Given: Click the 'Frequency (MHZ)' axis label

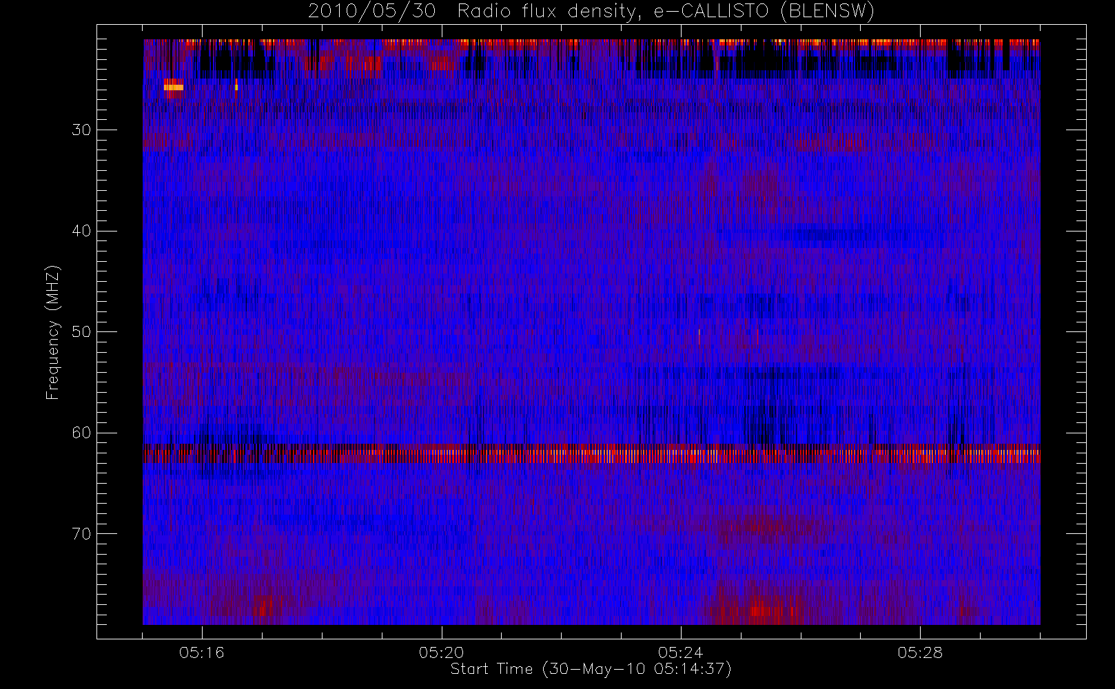Looking at the screenshot, I should point(53,332).
